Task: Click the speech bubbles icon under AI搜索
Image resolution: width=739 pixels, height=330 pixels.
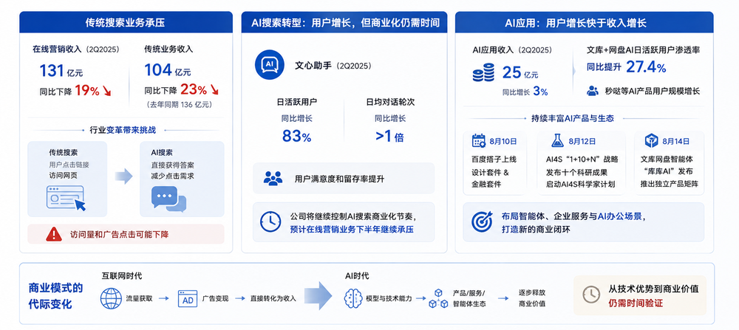Action: click(168, 199)
